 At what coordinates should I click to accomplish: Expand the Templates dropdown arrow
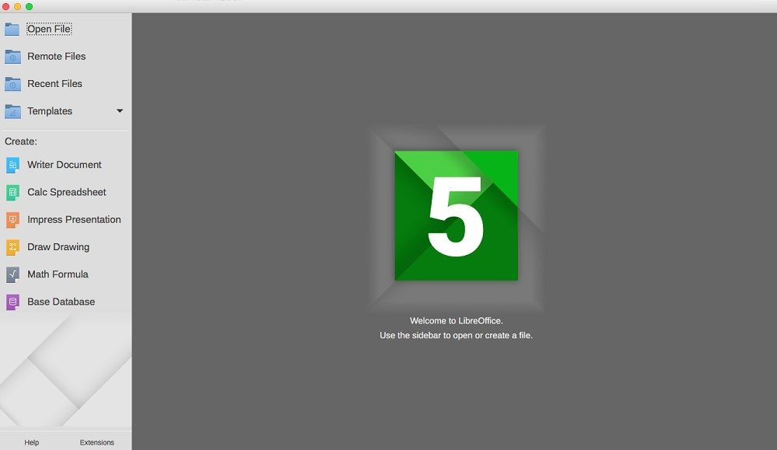coord(120,111)
